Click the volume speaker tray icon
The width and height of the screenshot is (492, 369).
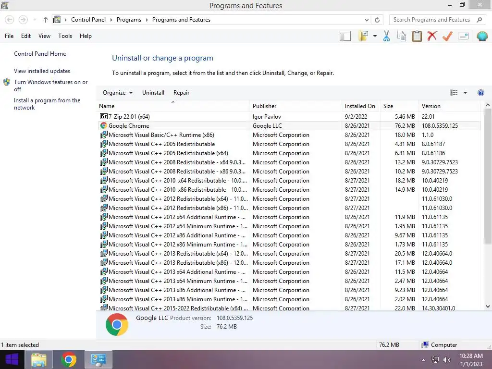click(446, 359)
